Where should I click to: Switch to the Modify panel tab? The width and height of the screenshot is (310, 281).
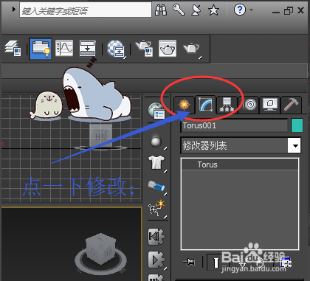tap(206, 105)
